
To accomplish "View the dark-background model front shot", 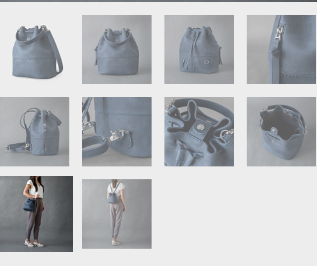I will [36, 214].
